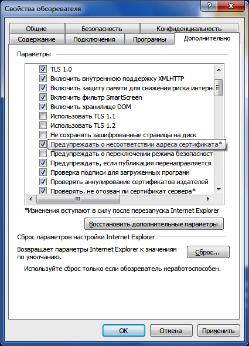Screen dimensions: 249x346
Task: Switch to the Безопасность tab
Action: tap(102, 29)
